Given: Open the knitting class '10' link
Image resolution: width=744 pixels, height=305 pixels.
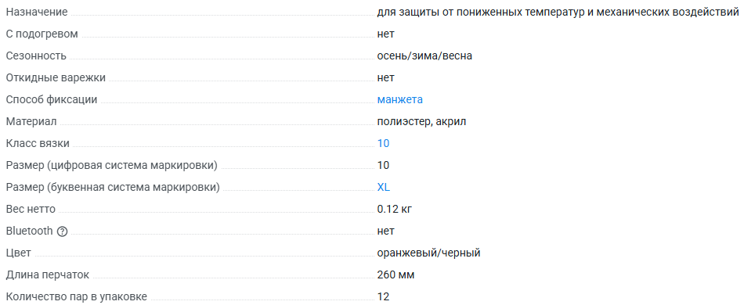Looking at the screenshot, I should click(x=383, y=143).
